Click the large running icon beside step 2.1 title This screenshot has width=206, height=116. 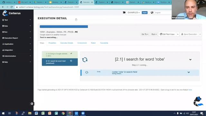(85, 60)
